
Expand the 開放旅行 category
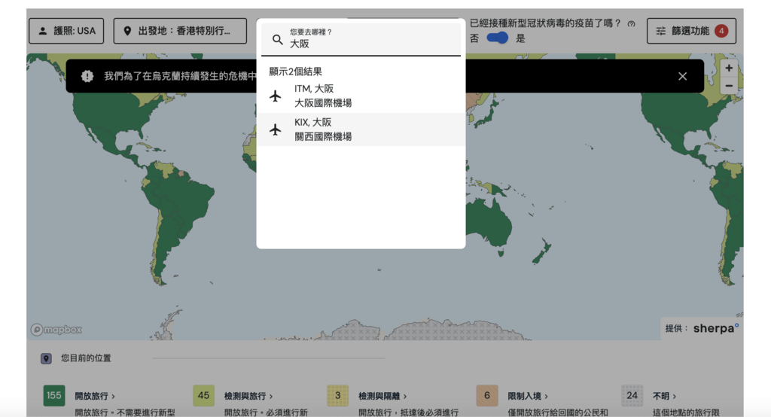[x=95, y=397]
